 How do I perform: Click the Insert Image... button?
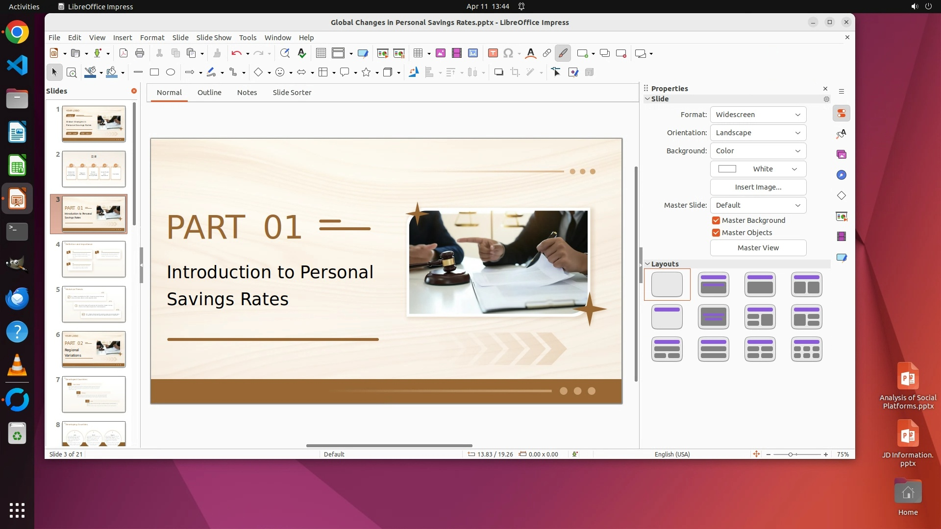(758, 187)
